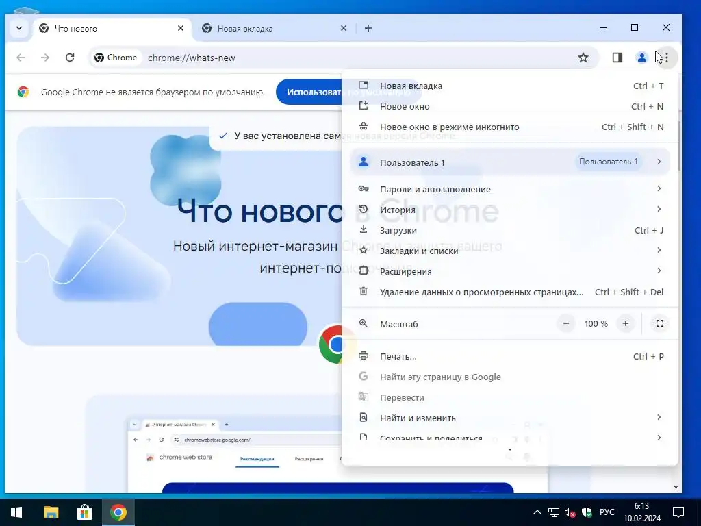Open the "Расширения" submenu

[x=510, y=271]
